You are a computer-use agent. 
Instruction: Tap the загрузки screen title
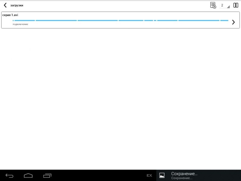(17, 5)
